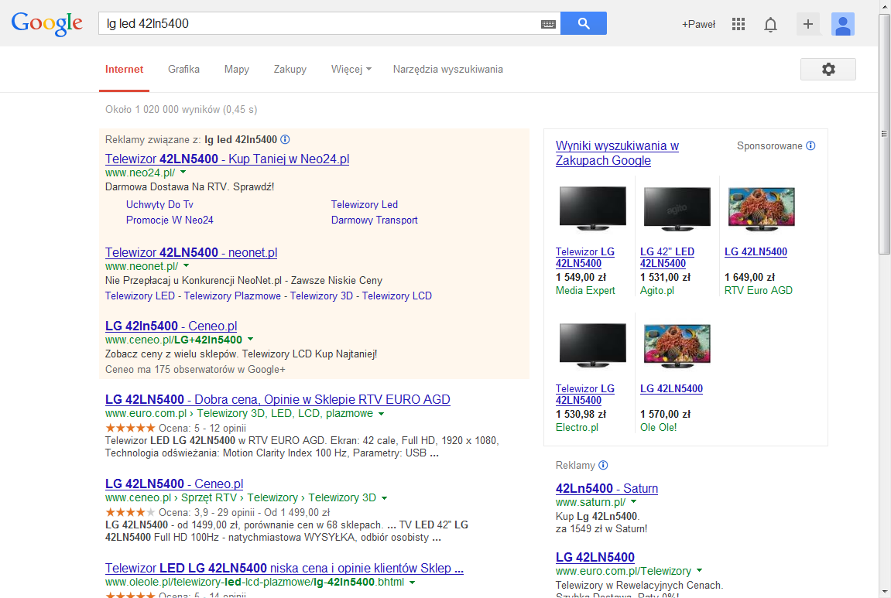Expand arrow next to euro.com.pl/Telewizory ad
The image size is (891, 598).
pyautogui.click(x=699, y=571)
